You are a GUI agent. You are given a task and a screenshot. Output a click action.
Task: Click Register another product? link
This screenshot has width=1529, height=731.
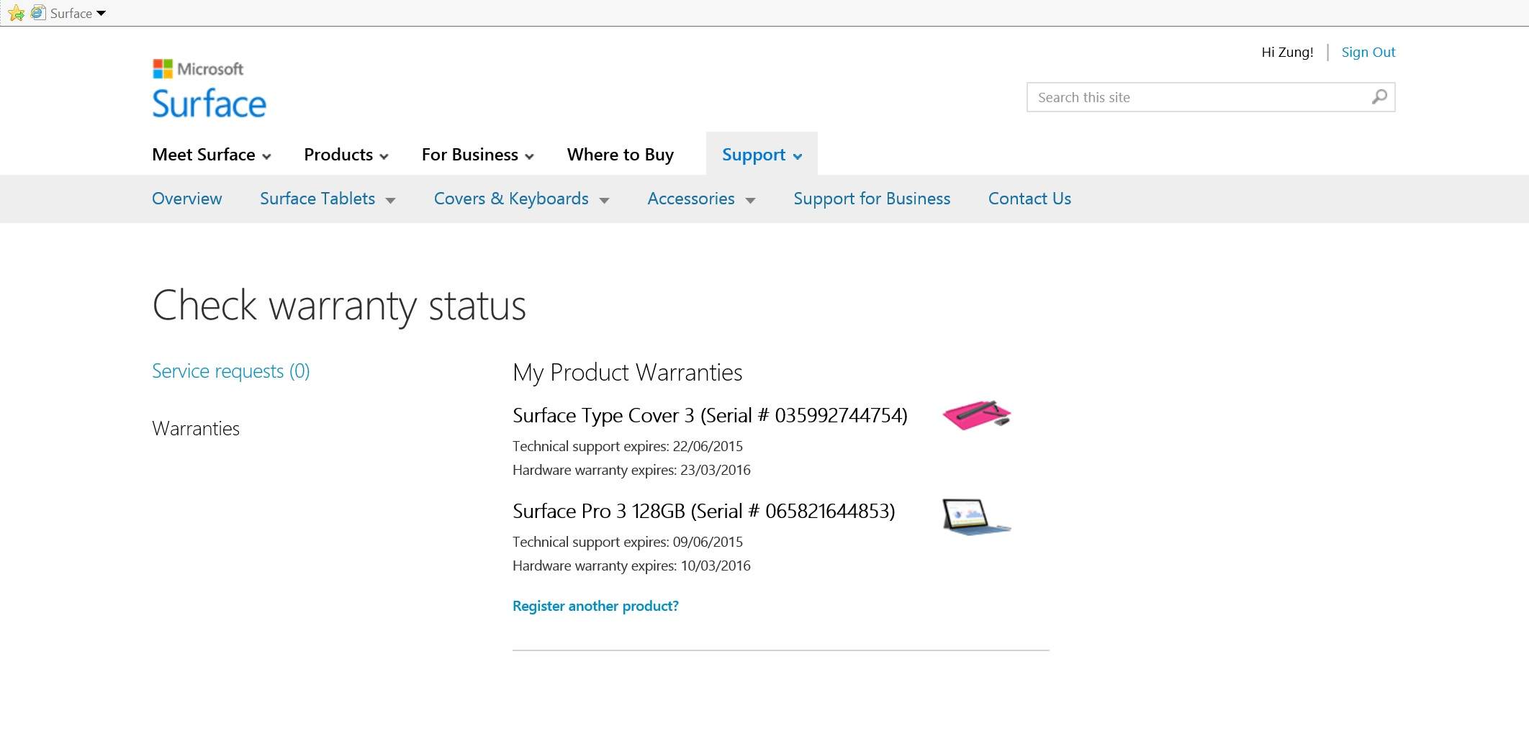pyautogui.click(x=595, y=606)
